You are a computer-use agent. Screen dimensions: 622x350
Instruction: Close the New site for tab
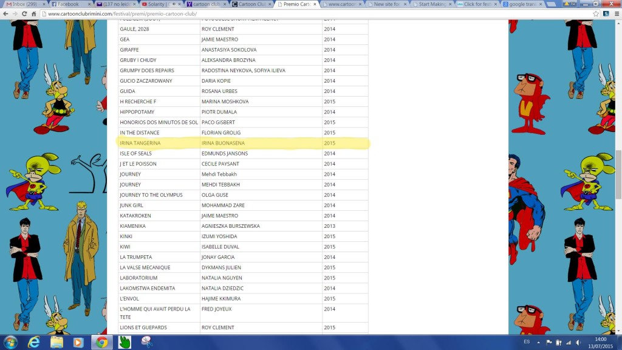point(405,4)
